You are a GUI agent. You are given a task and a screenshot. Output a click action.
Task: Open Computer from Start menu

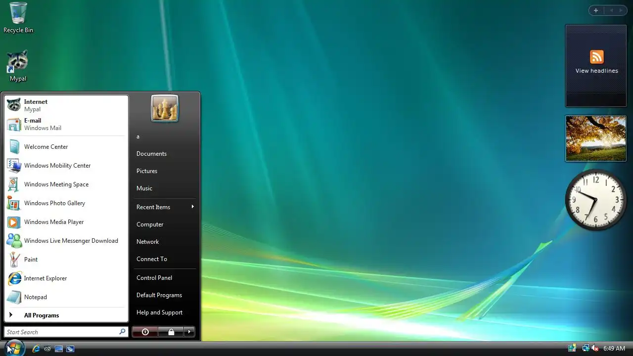[165, 224]
